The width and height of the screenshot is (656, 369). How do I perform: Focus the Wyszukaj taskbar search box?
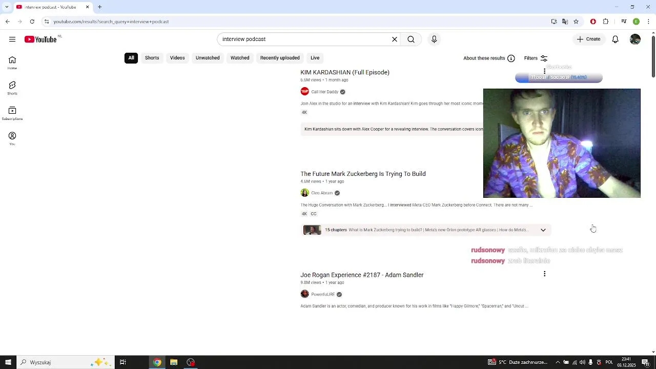pyautogui.click(x=65, y=362)
